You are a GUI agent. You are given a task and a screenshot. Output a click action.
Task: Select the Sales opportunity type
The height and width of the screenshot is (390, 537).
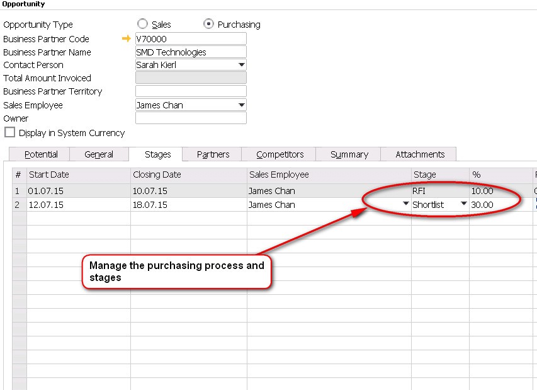[143, 25]
